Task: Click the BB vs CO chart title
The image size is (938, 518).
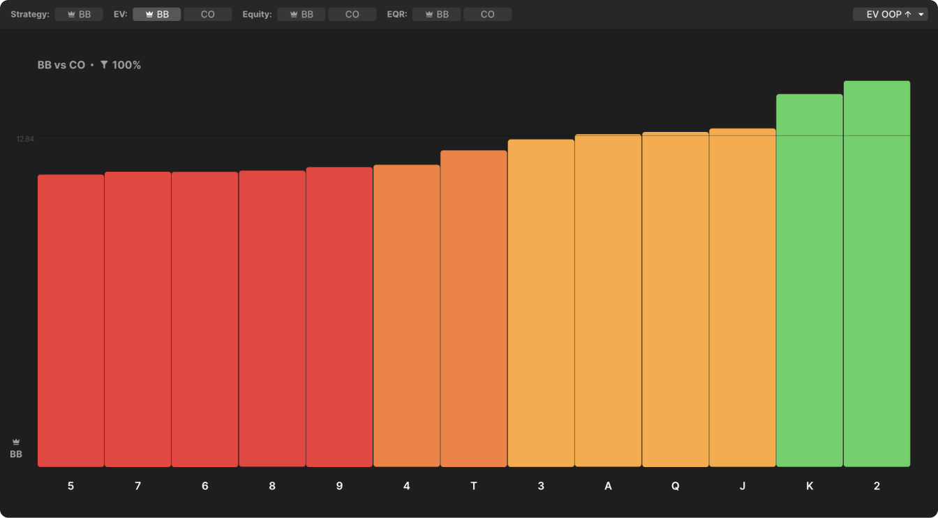Action: (61, 65)
